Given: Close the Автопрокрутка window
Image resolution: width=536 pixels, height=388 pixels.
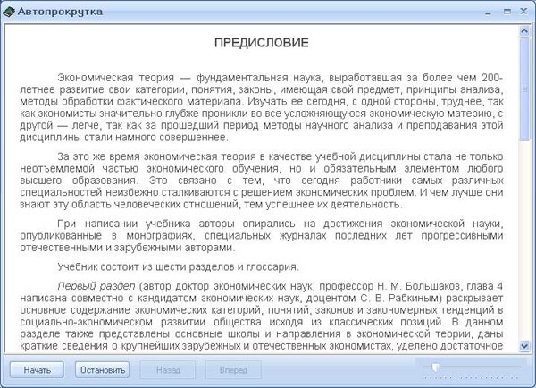Looking at the screenshot, I should (x=523, y=12).
